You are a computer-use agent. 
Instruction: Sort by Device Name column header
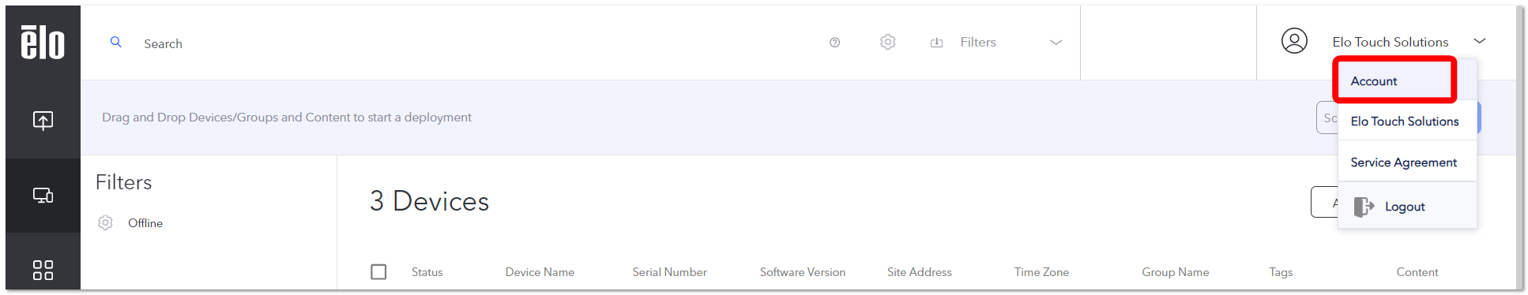[x=540, y=272]
